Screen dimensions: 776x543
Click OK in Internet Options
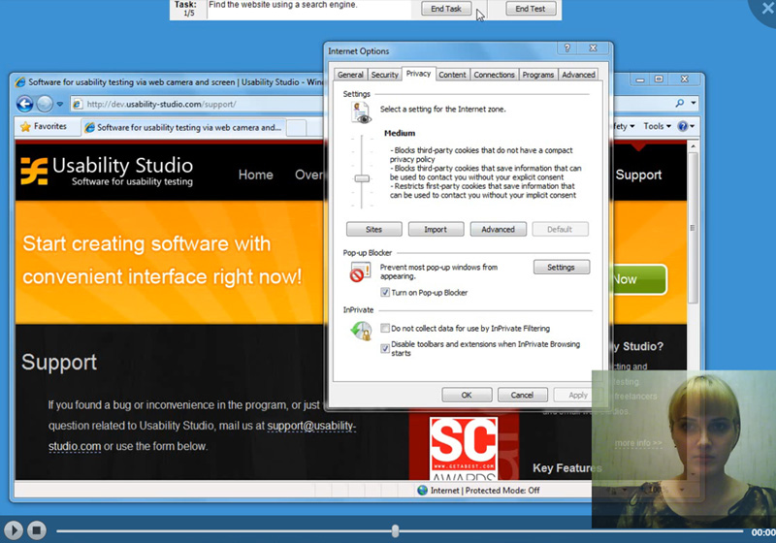pyautogui.click(x=467, y=396)
